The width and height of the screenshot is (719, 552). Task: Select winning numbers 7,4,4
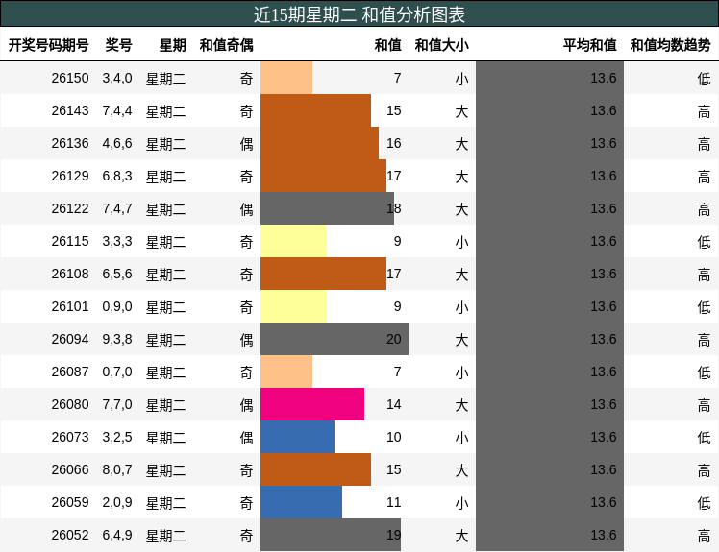[x=117, y=110]
